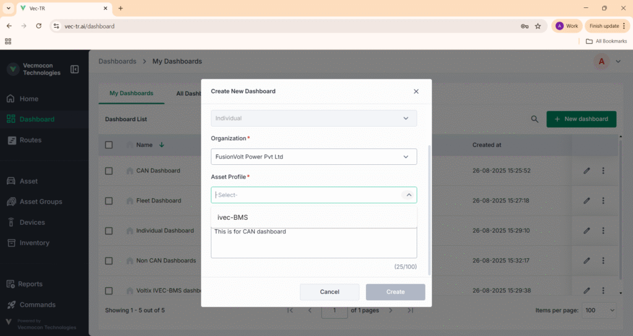The width and height of the screenshot is (633, 336).
Task: Click the edit pencil for Individual Dashboard
Action: click(587, 231)
